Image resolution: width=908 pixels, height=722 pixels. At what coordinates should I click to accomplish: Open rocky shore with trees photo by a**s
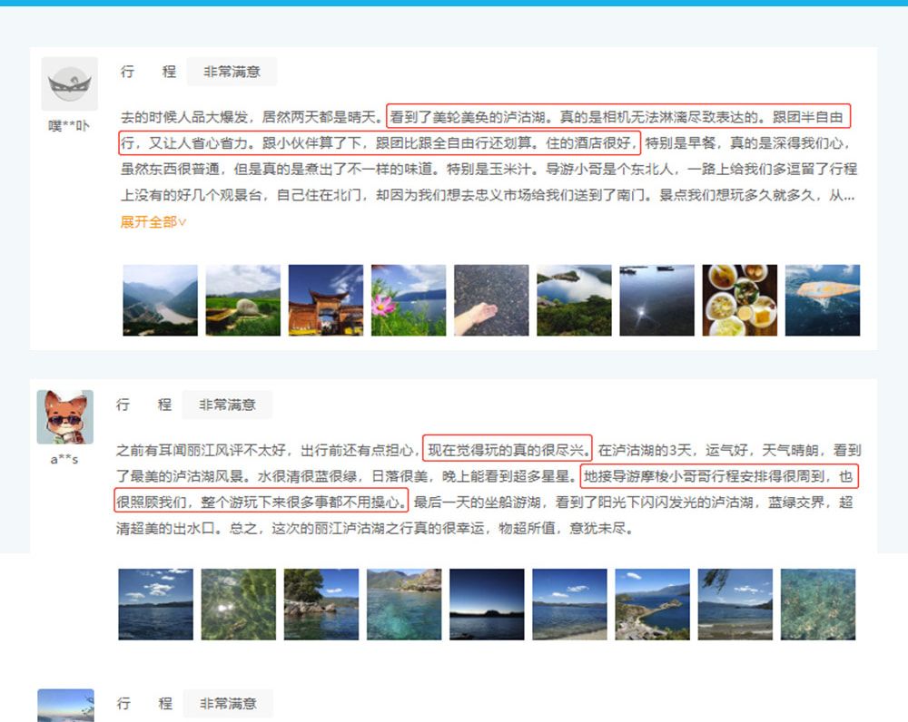(x=321, y=604)
